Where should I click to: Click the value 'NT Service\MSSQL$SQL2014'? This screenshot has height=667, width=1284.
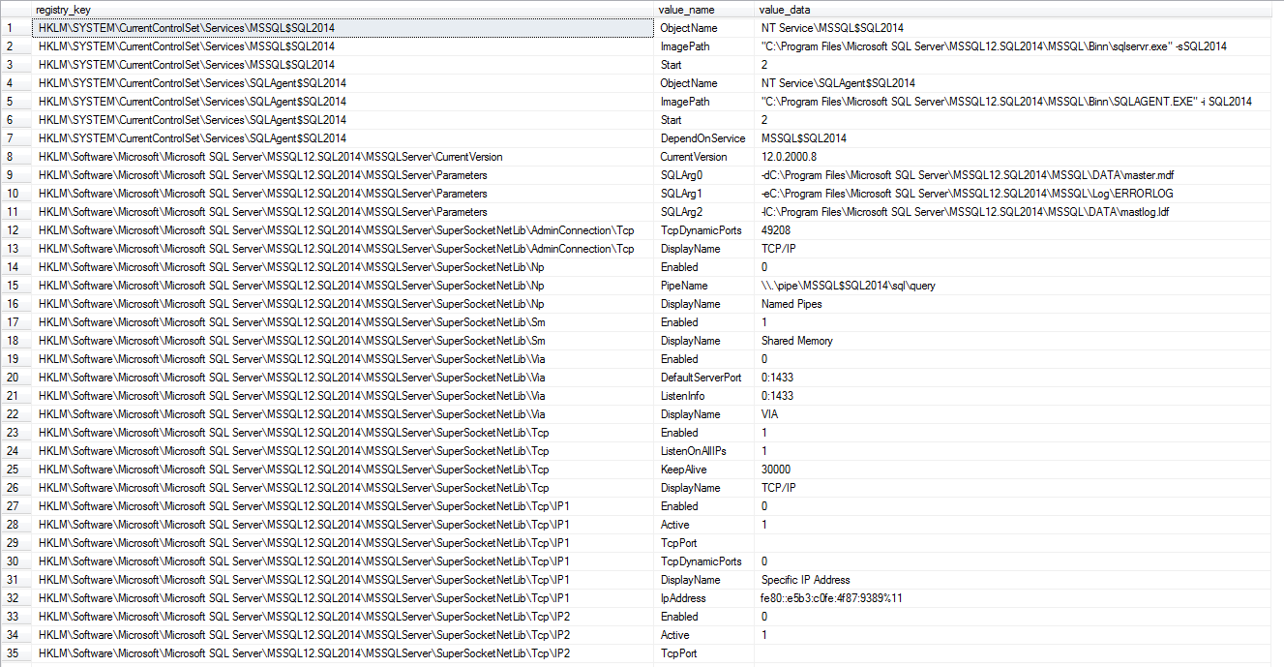click(x=832, y=28)
